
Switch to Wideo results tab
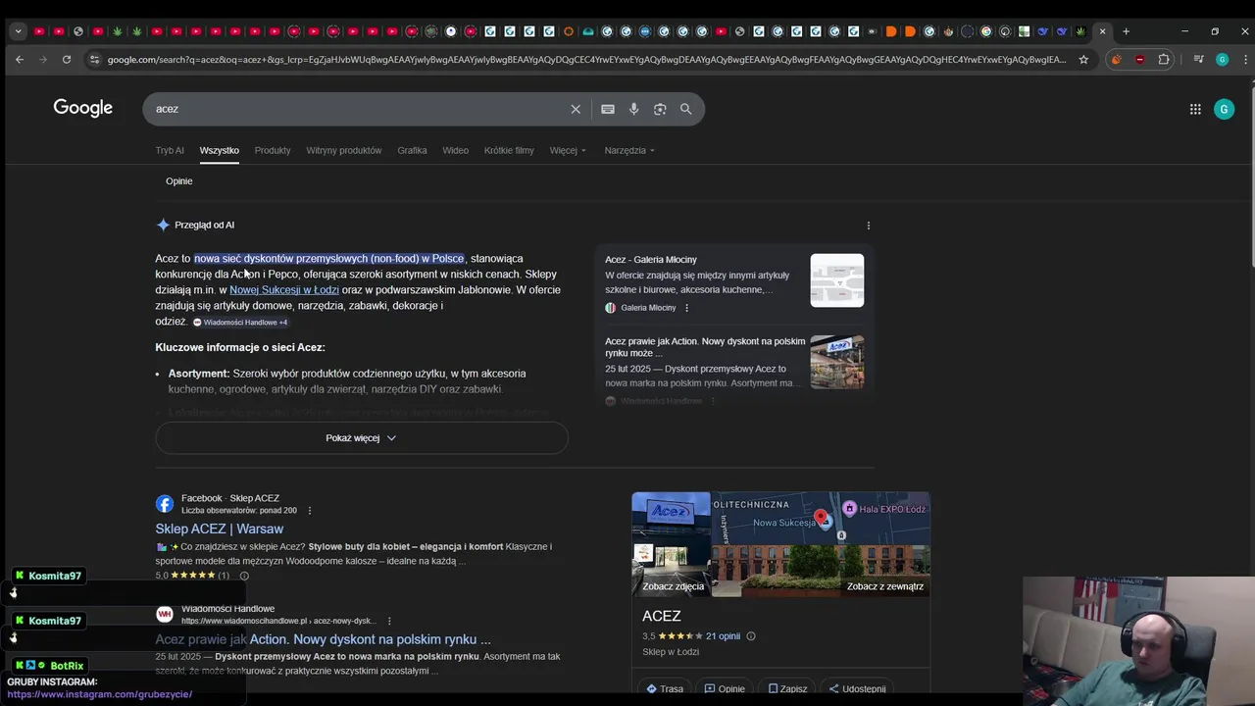pyautogui.click(x=455, y=150)
